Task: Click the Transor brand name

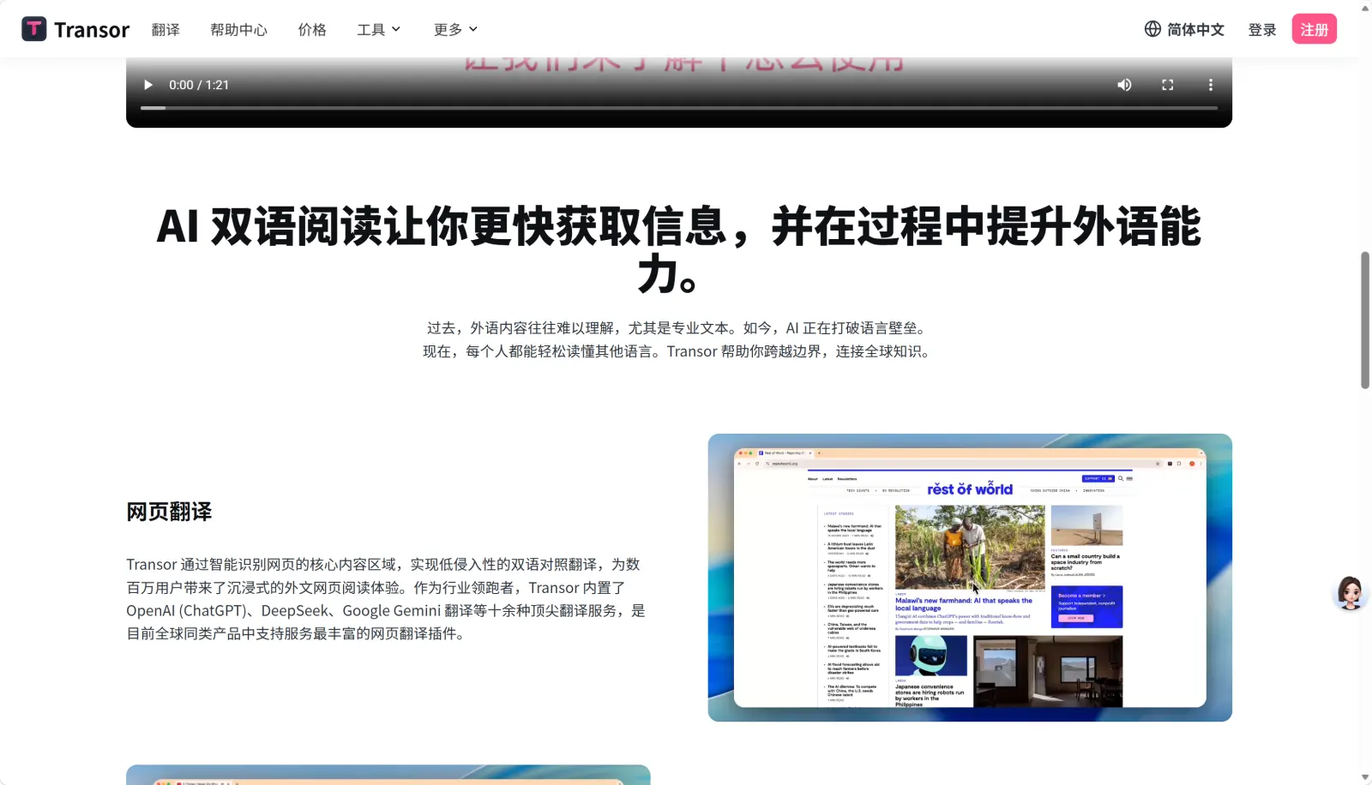Action: point(92,29)
